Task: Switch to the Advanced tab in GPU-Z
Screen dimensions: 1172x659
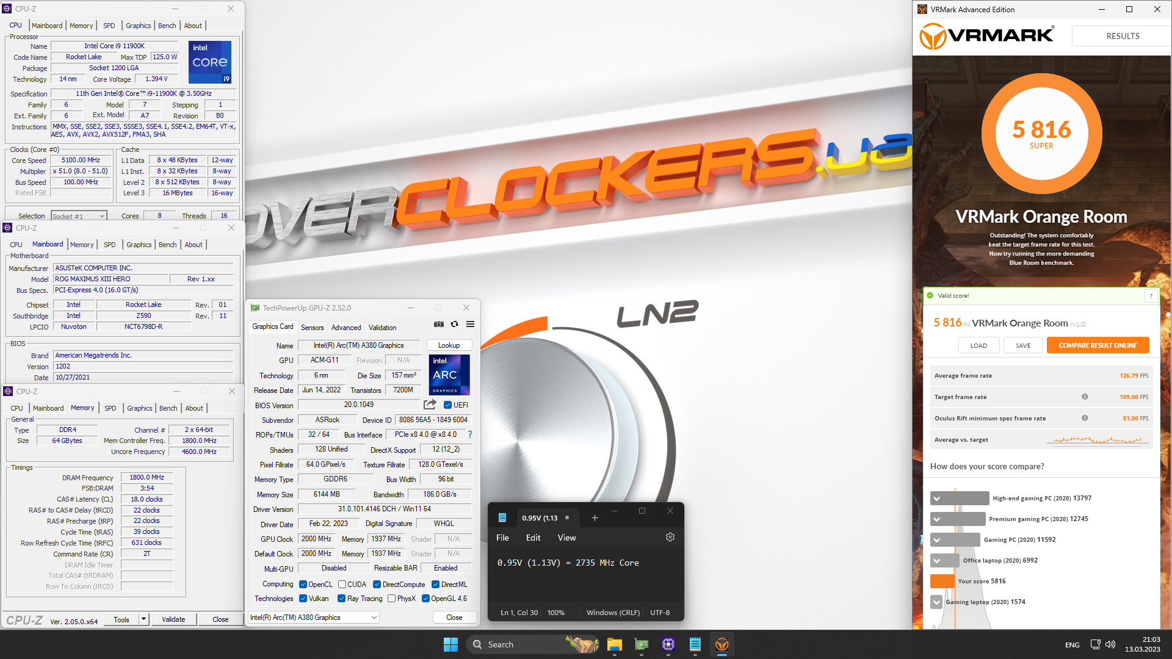Action: (346, 328)
